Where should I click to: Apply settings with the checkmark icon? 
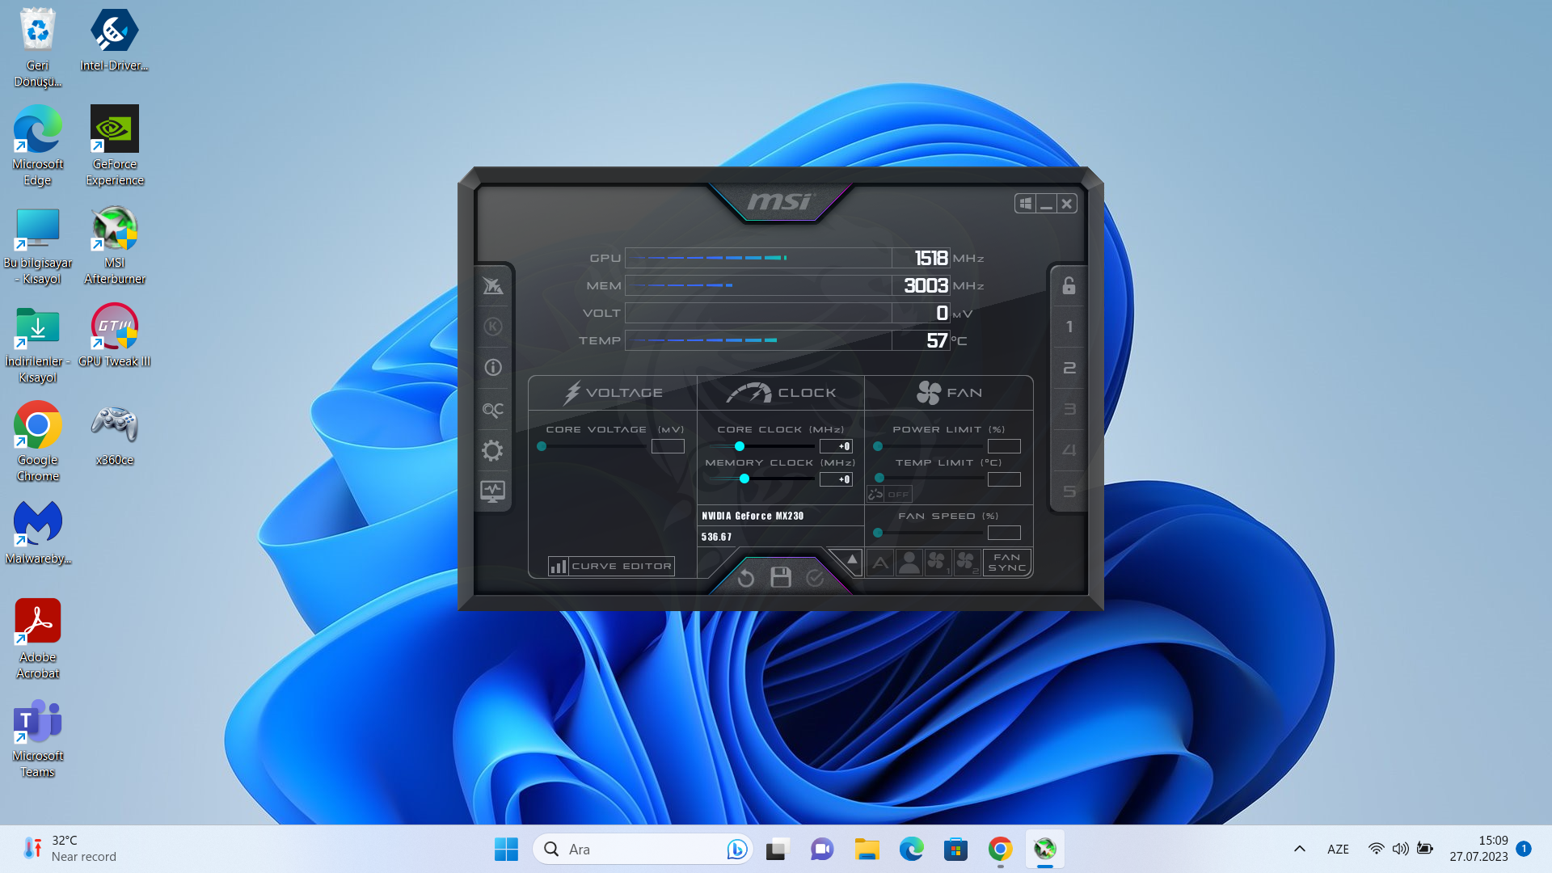[x=815, y=577]
